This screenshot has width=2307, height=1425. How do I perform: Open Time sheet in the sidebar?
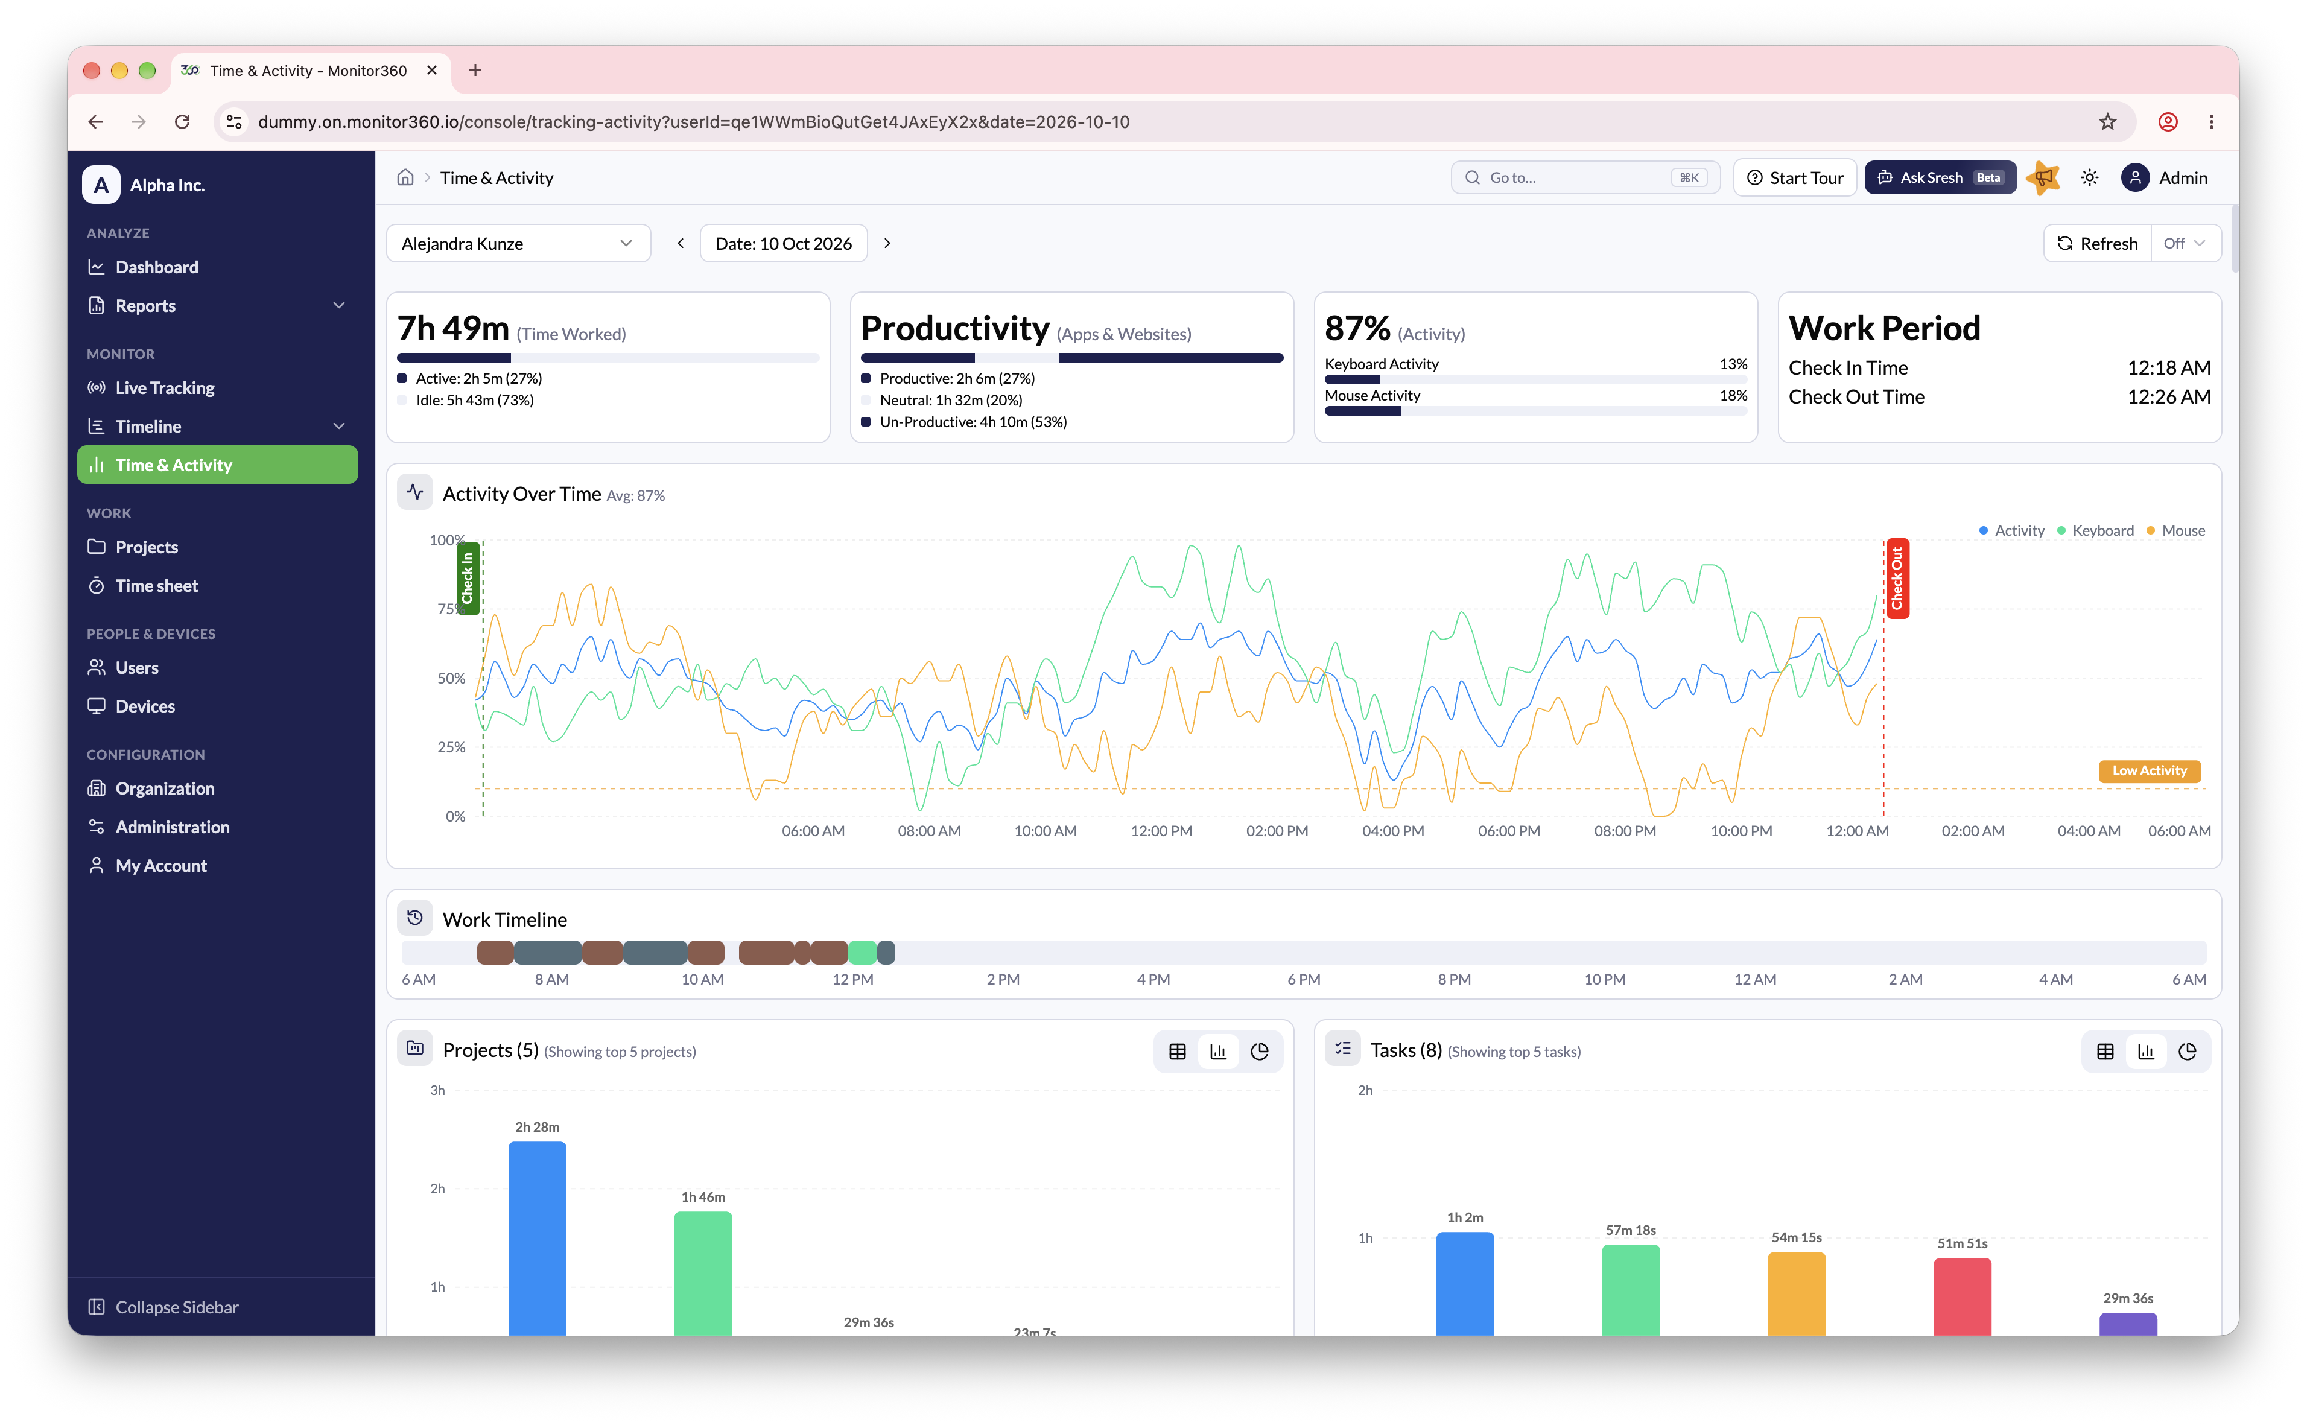coord(218,585)
